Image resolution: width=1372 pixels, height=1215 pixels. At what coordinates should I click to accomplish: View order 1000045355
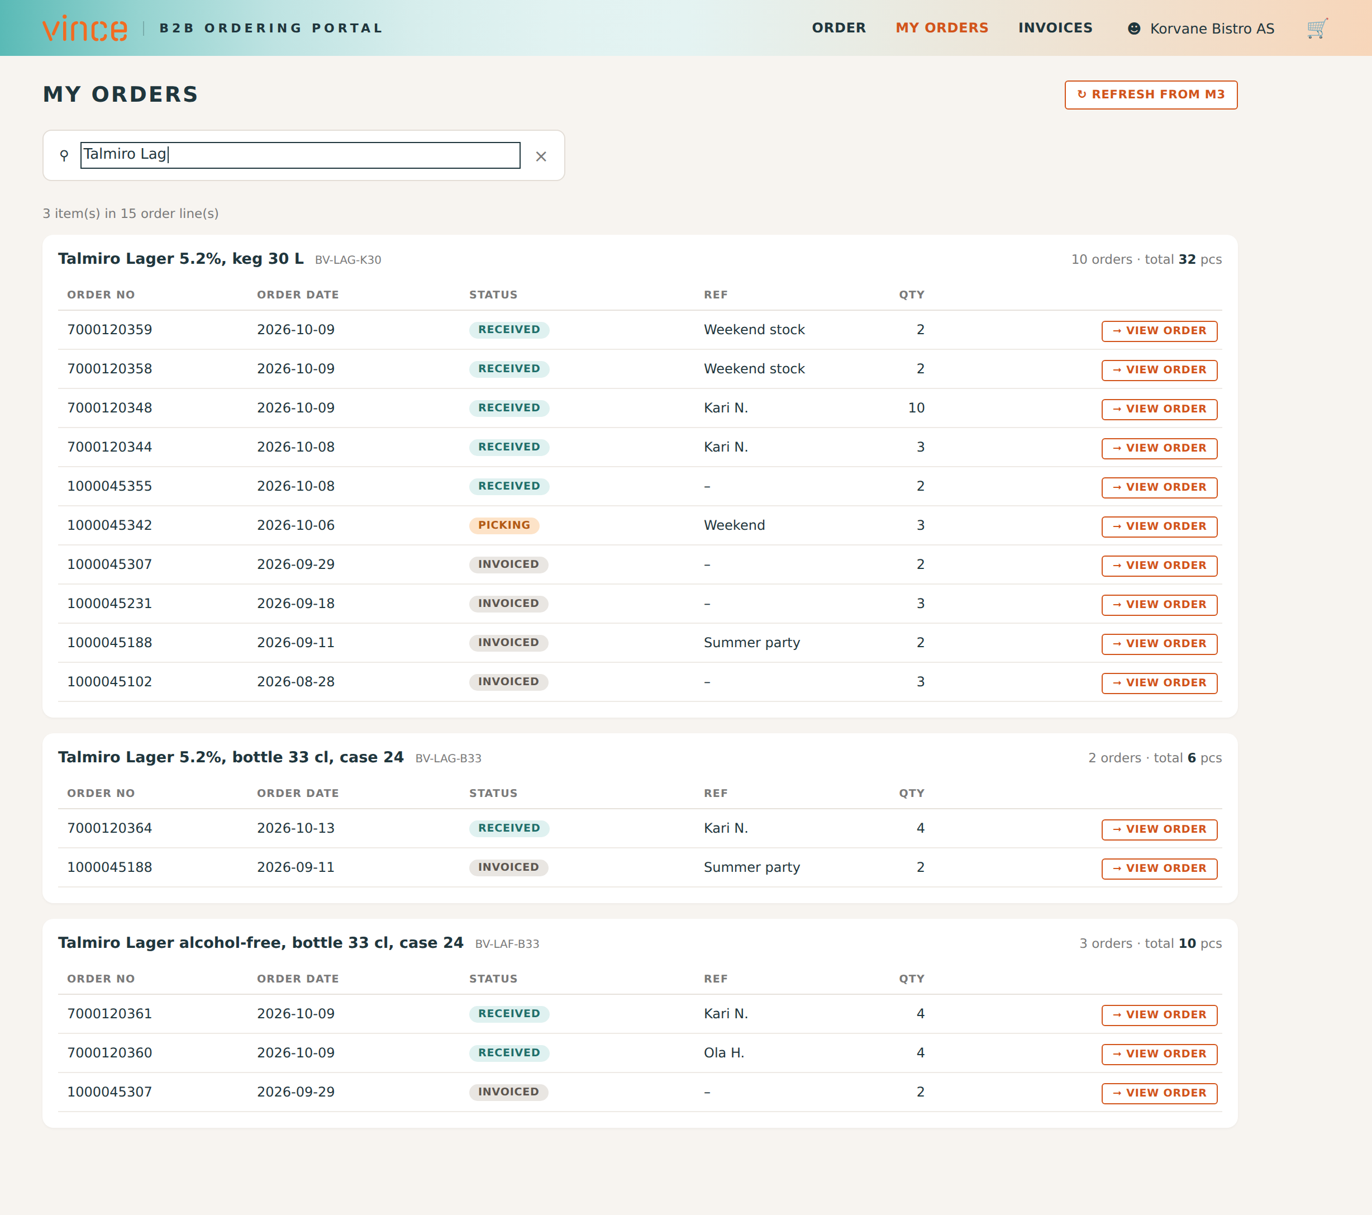click(1159, 487)
